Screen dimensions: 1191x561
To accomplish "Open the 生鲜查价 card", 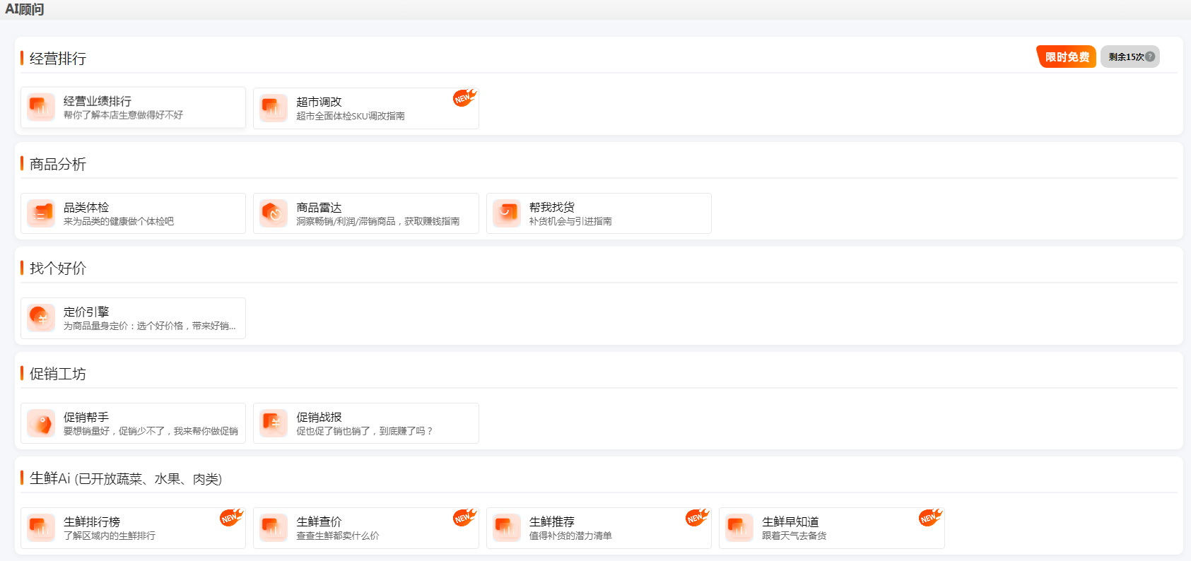I will 365,528.
